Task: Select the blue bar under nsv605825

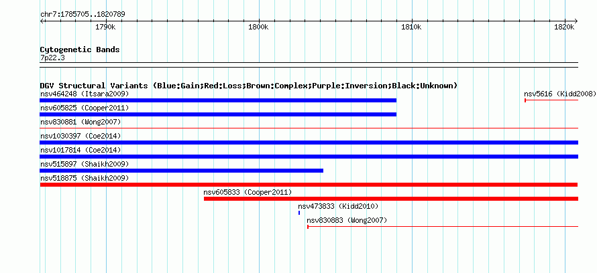Action: coord(218,114)
